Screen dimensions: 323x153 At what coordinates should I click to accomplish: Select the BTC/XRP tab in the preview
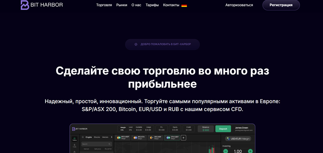coord(156,138)
